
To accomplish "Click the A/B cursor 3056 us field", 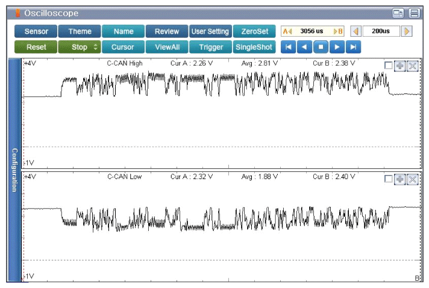I will 312,31.
